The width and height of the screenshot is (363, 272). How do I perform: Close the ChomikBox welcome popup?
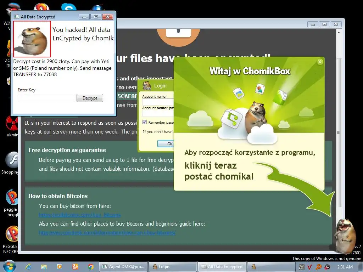320,62
